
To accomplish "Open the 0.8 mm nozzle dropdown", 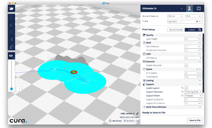I will [x=176, y=16].
